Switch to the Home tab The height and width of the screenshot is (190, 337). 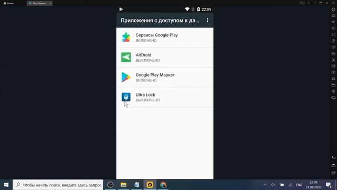tap(9, 3)
